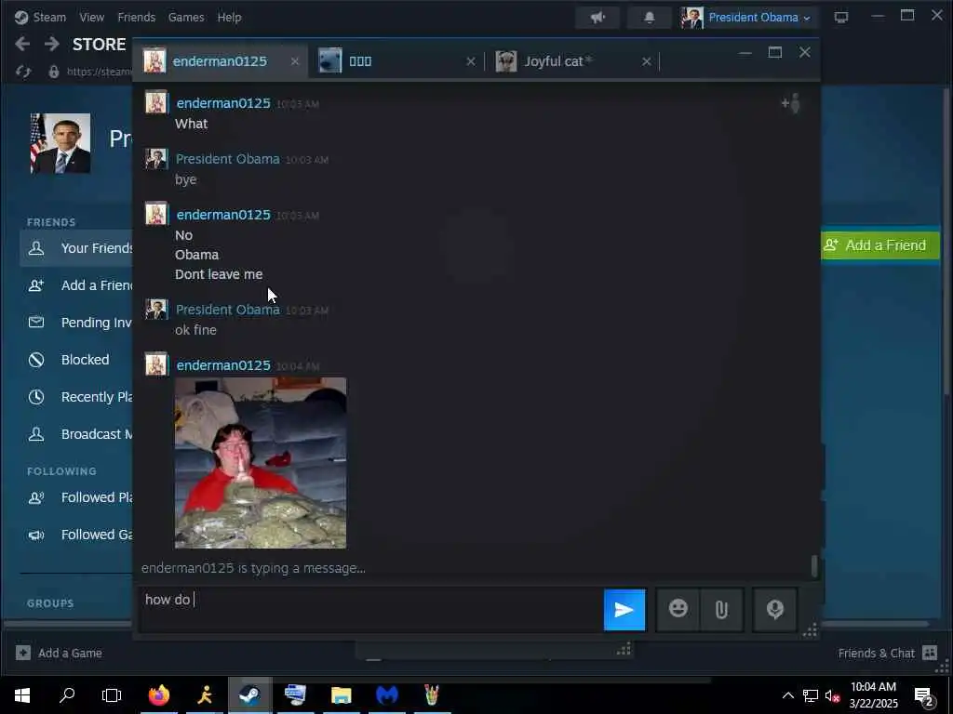The width and height of the screenshot is (953, 714).
Task: Open Followed Games in sidebar
Action: click(77, 535)
